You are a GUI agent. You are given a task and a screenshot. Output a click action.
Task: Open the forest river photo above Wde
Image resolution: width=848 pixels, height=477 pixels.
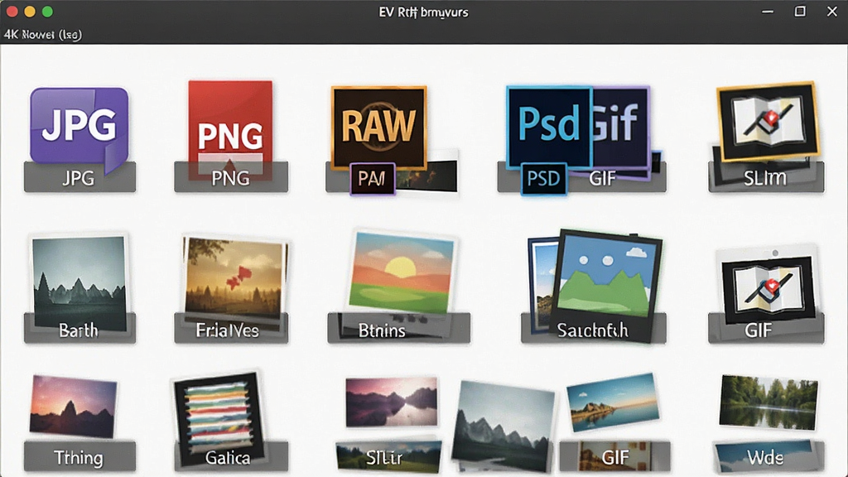768,403
